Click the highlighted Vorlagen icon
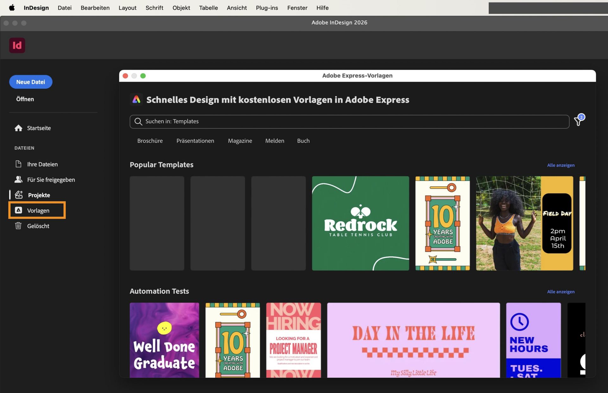Screen dimensions: 608x393 coord(19,210)
